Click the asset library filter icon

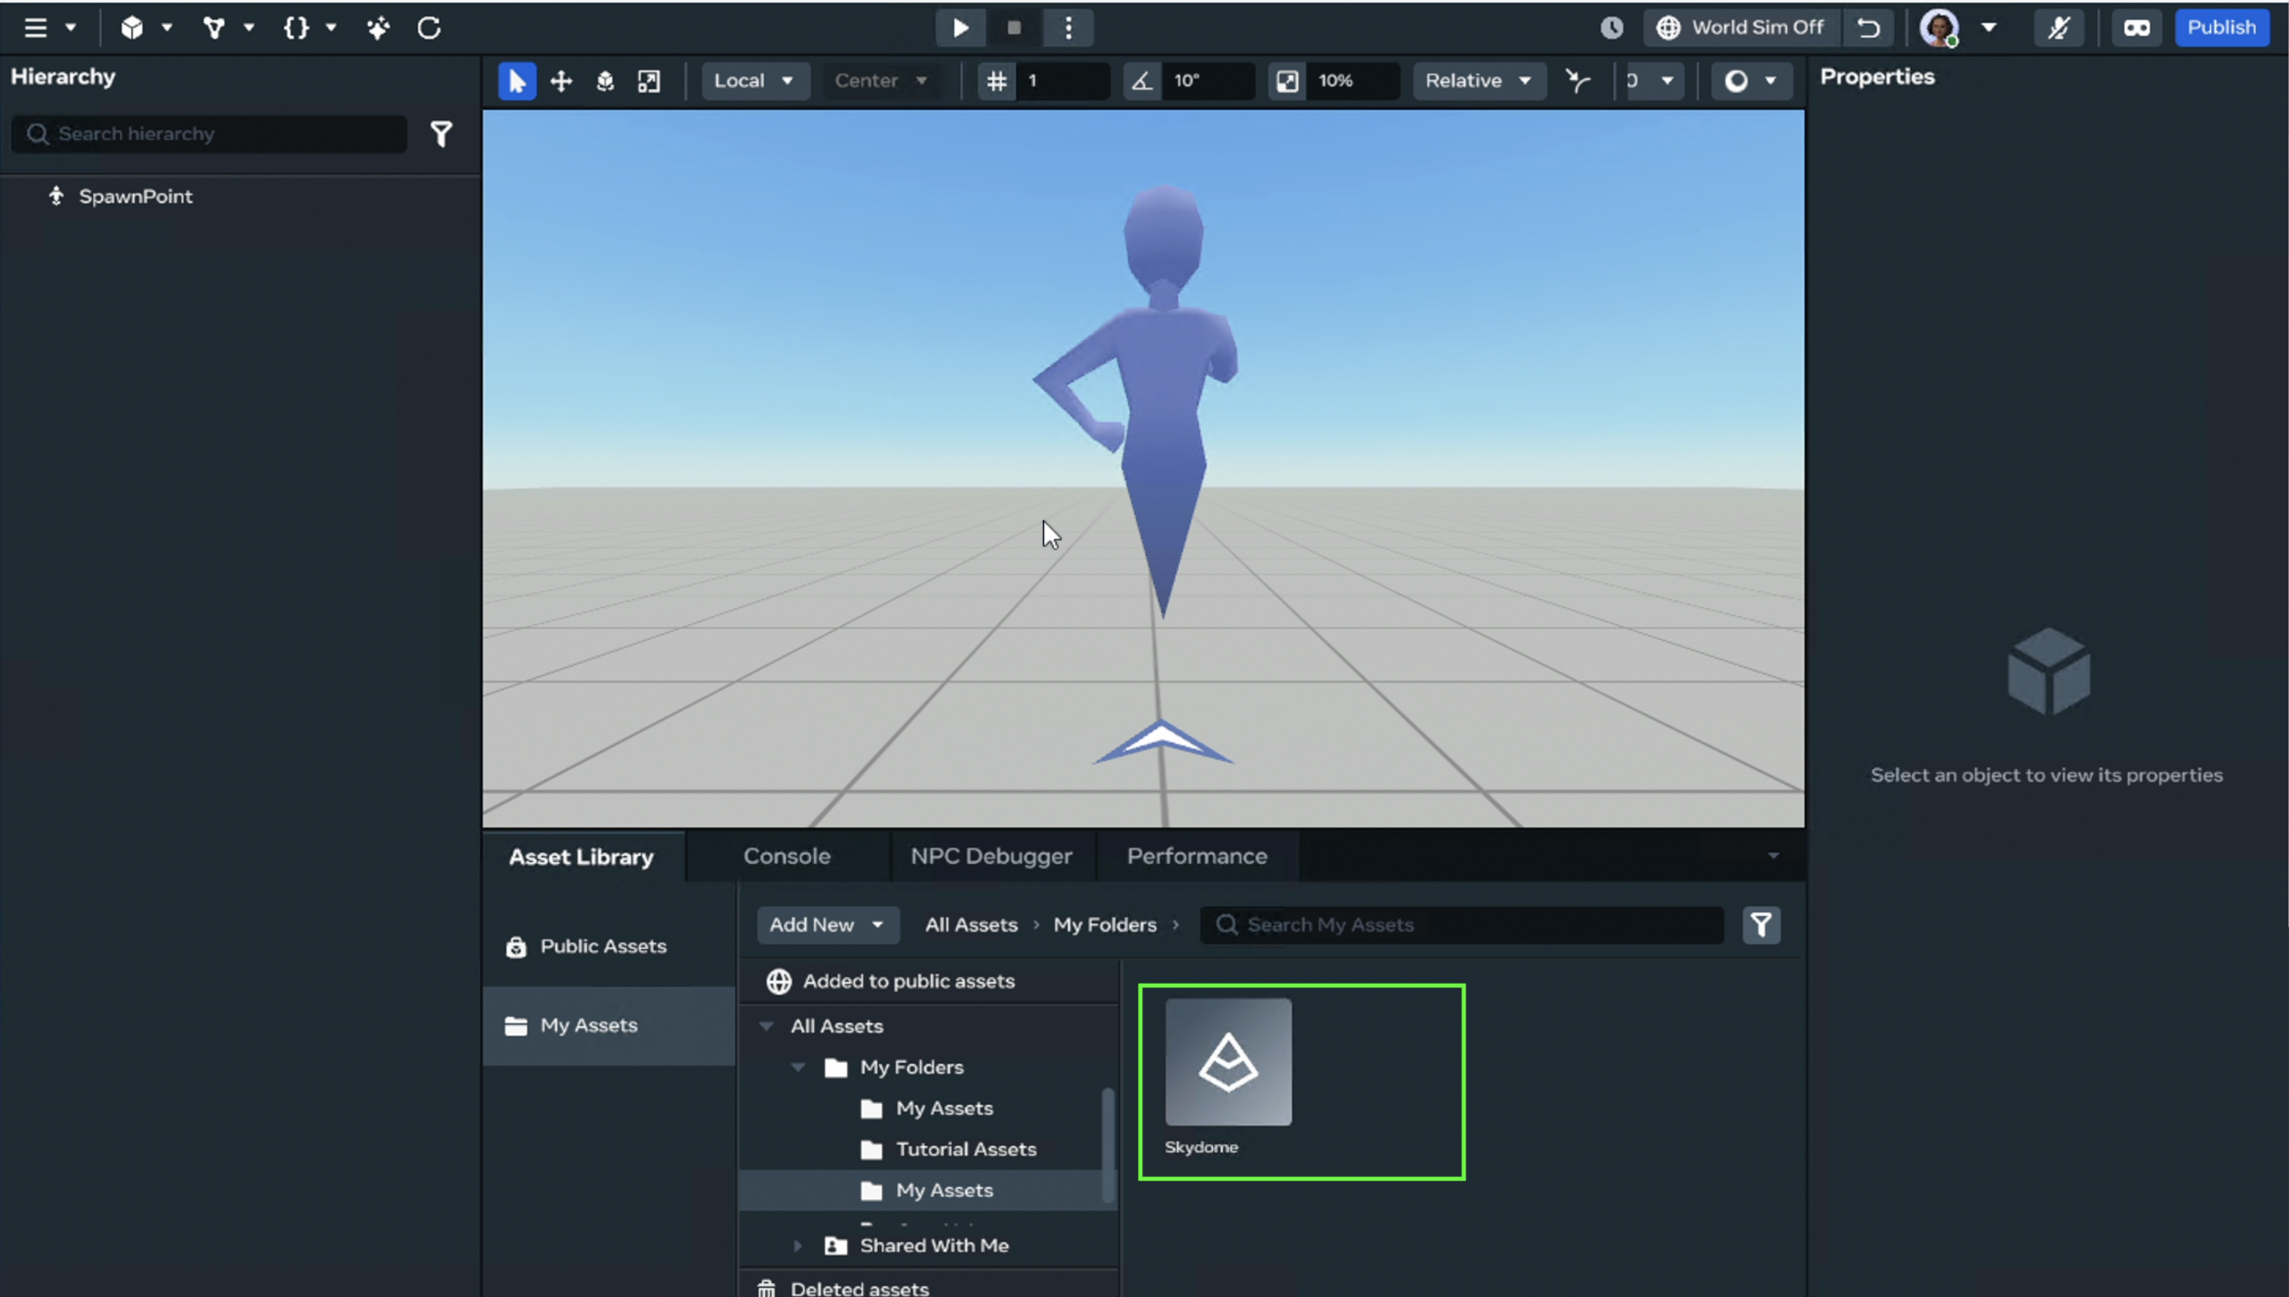tap(1761, 925)
